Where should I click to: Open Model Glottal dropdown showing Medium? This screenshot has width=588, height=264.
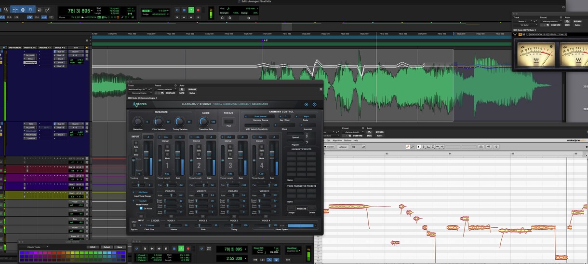pyautogui.click(x=142, y=201)
